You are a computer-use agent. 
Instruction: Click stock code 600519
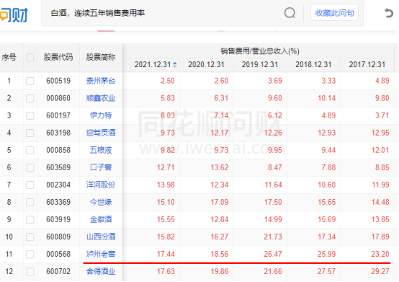click(58, 81)
